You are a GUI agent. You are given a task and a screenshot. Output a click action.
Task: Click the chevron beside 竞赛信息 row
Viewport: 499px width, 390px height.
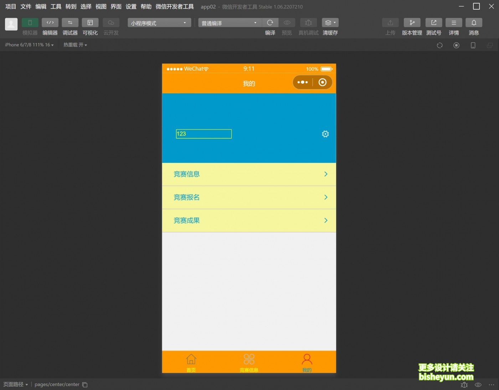tap(326, 174)
